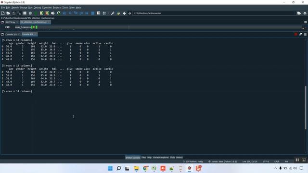Viewport: 308px width, 173px height.
Task: Show the Plots pane tab
Action: [x=172, y=158]
